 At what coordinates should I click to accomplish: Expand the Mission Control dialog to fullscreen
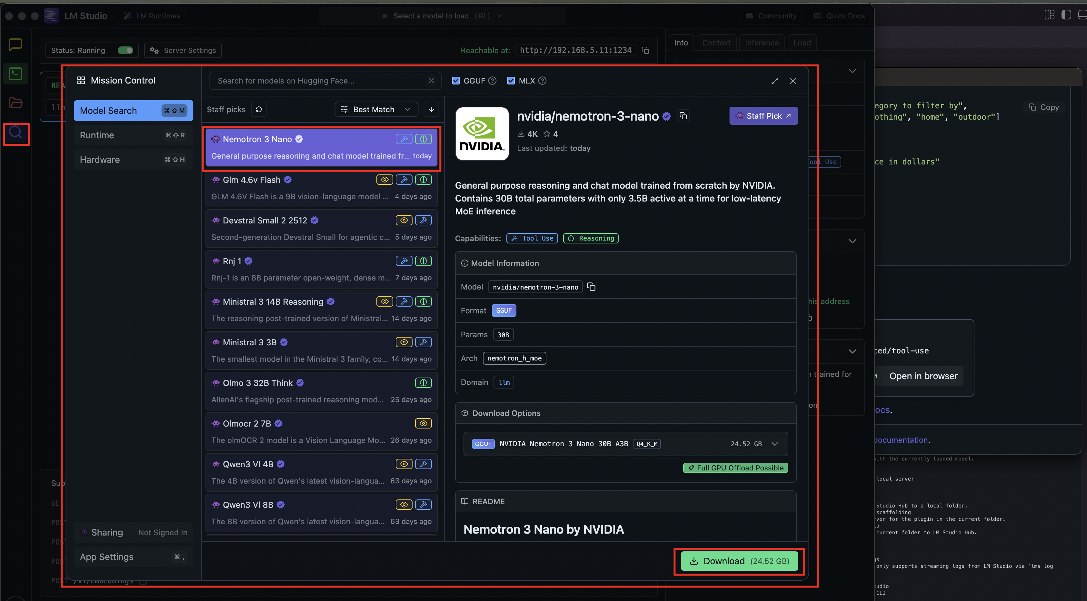(775, 81)
